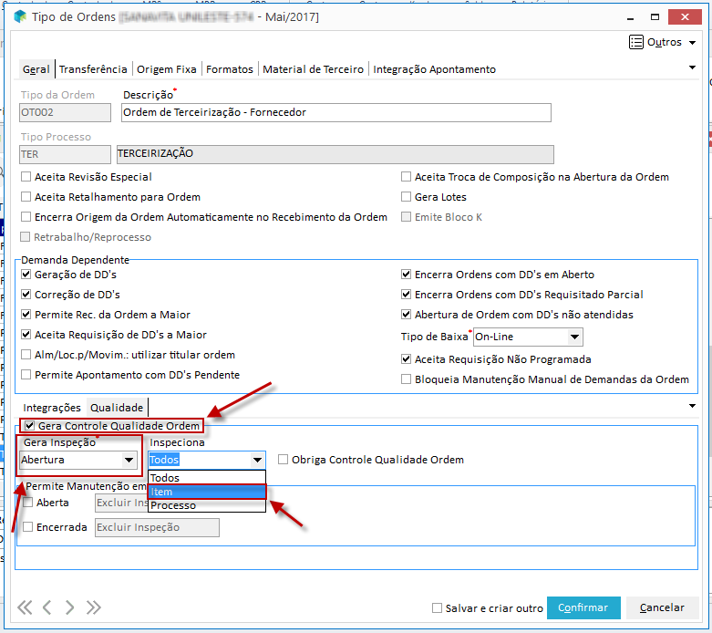Uncheck Abertura de Ordem com DD's não atendidas
Viewport: 712px width, 633px height.
pyautogui.click(x=406, y=314)
